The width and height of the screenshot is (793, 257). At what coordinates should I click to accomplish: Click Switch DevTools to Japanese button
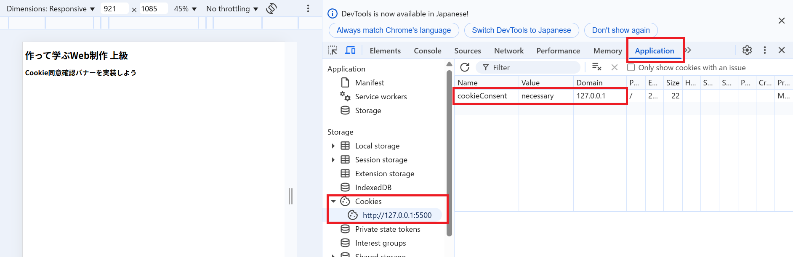[x=521, y=30]
